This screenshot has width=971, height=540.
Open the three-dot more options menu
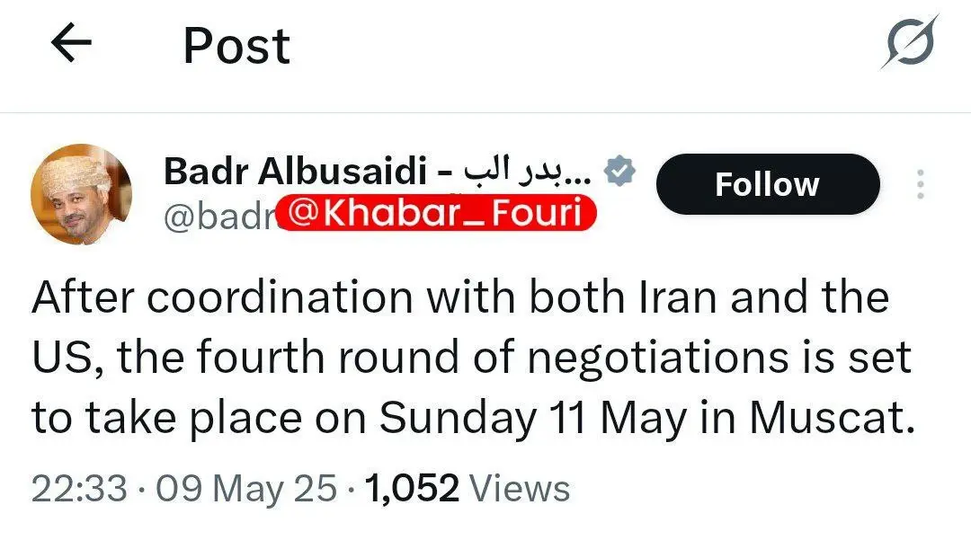pyautogui.click(x=920, y=184)
